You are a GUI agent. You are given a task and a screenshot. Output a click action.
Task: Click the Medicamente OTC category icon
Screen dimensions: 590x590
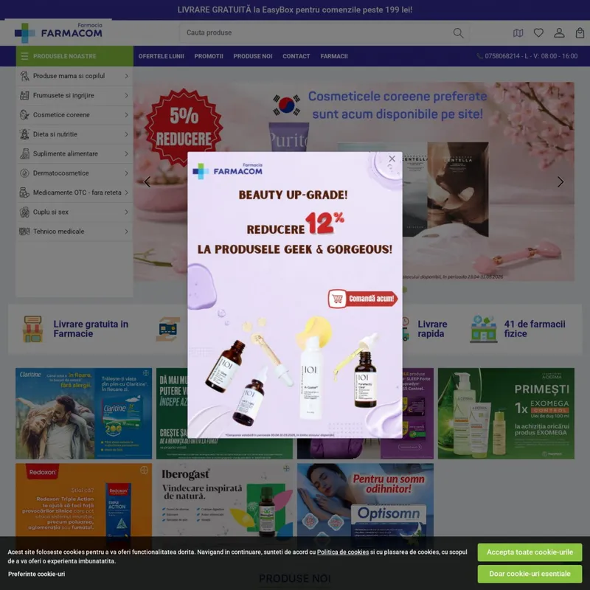(x=24, y=192)
